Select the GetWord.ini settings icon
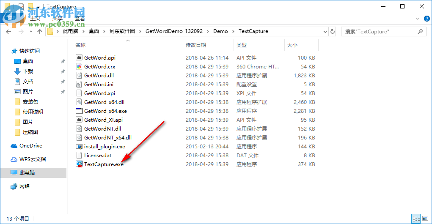 (x=79, y=84)
